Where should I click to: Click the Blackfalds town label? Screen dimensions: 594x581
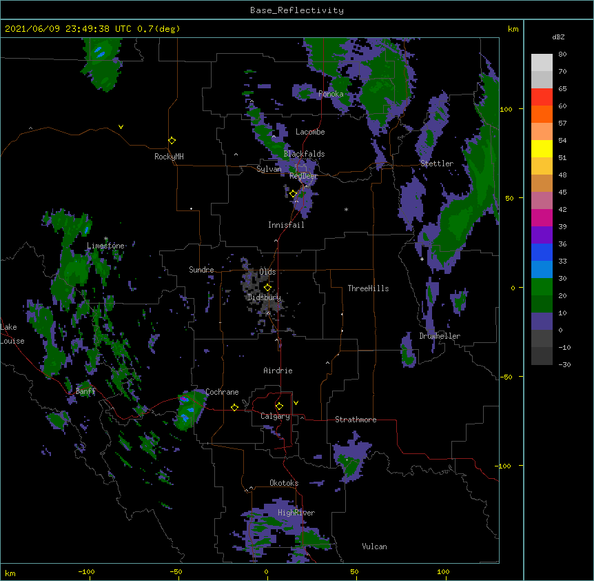304,154
